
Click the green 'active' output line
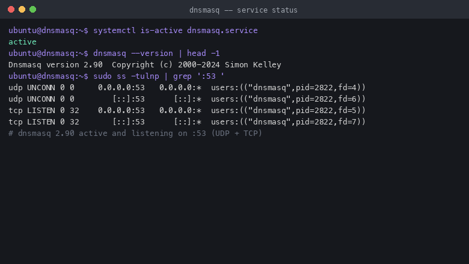(x=22, y=42)
